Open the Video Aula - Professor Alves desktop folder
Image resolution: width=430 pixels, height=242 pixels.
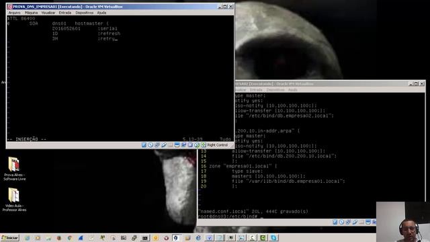(14, 200)
